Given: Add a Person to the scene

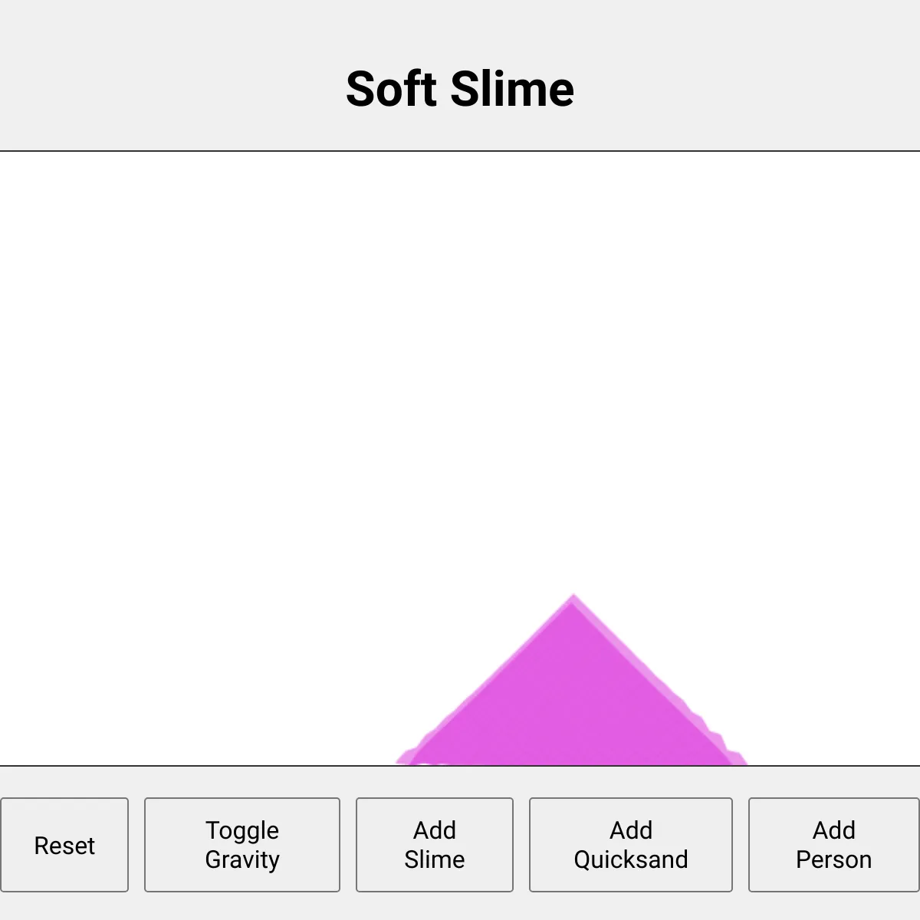Looking at the screenshot, I should (833, 845).
